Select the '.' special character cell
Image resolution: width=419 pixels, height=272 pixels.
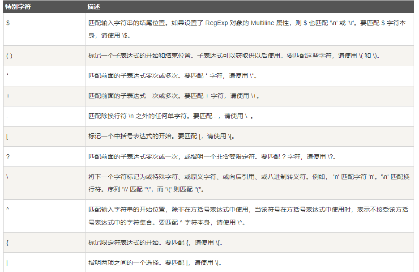tap(44, 116)
